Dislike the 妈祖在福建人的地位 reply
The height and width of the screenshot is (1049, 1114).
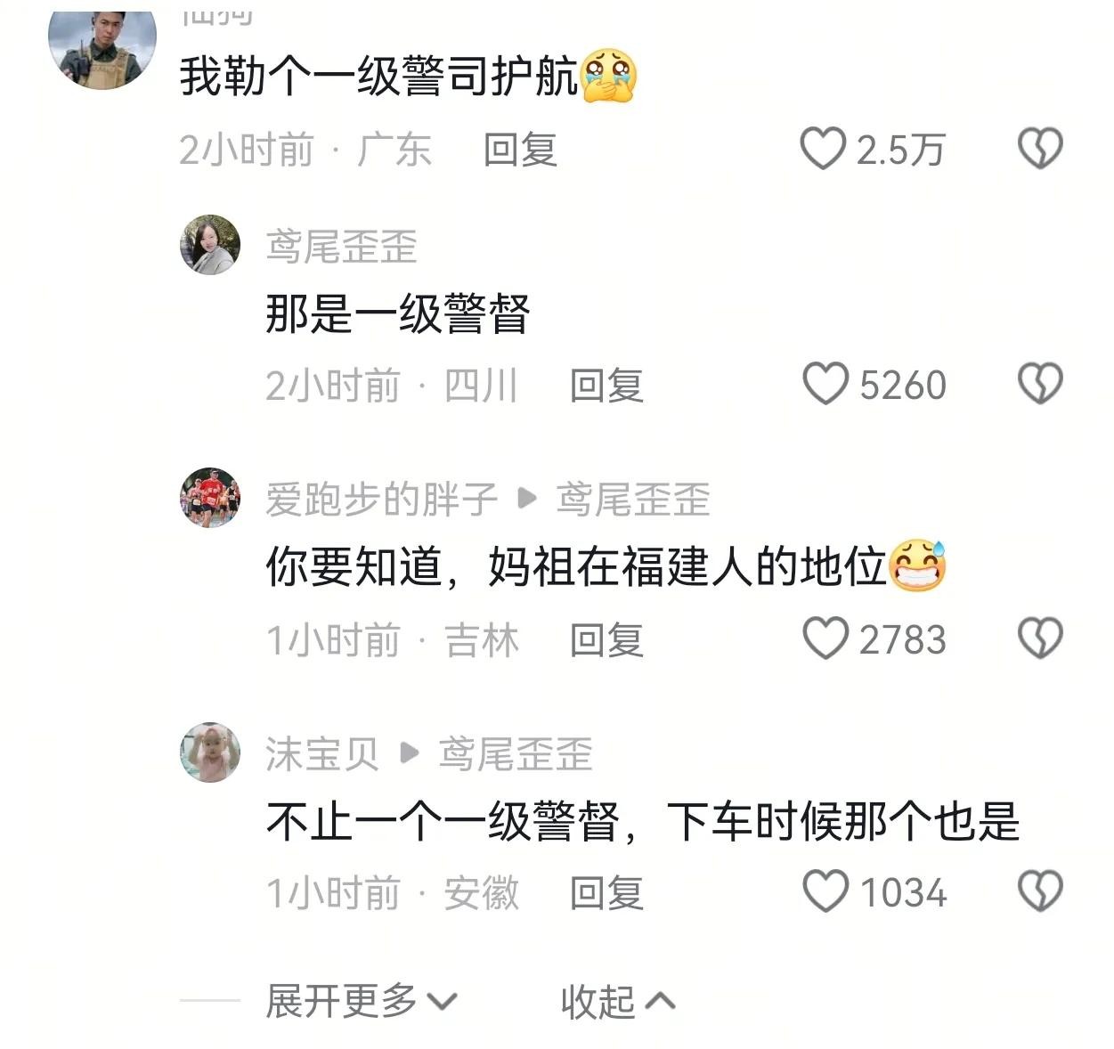1040,638
